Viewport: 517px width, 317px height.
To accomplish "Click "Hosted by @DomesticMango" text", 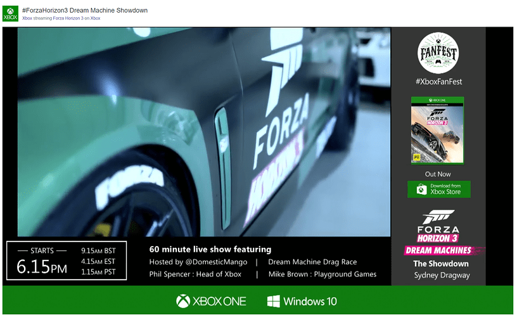I will click(x=198, y=262).
